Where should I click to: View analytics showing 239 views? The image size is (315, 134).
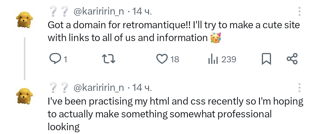[222, 59]
